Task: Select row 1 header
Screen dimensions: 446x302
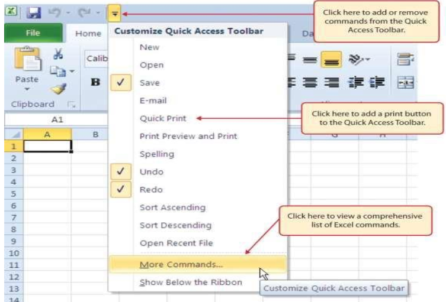Action: point(14,146)
